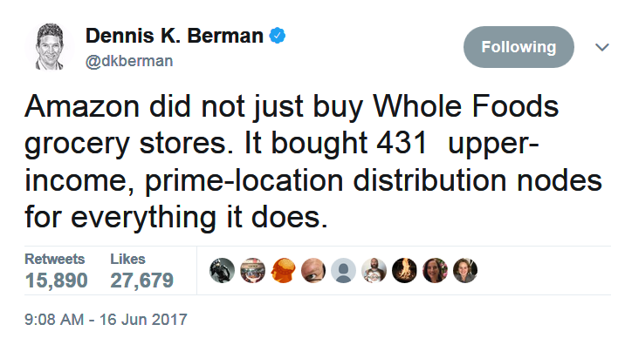Open the Dennis K. Berman profile name
Image resolution: width=625 pixels, height=338 pixels.
(175, 36)
